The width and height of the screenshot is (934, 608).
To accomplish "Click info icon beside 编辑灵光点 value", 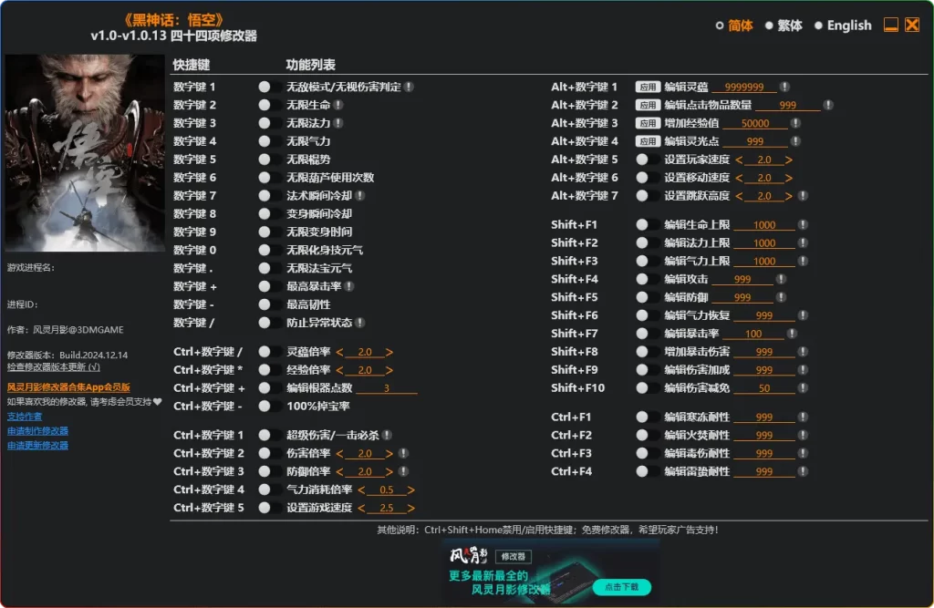I will coord(795,141).
